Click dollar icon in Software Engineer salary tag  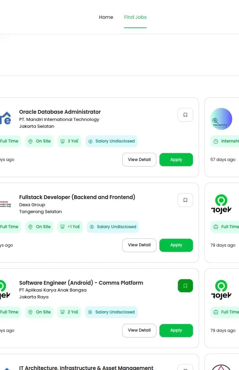(x=90, y=312)
